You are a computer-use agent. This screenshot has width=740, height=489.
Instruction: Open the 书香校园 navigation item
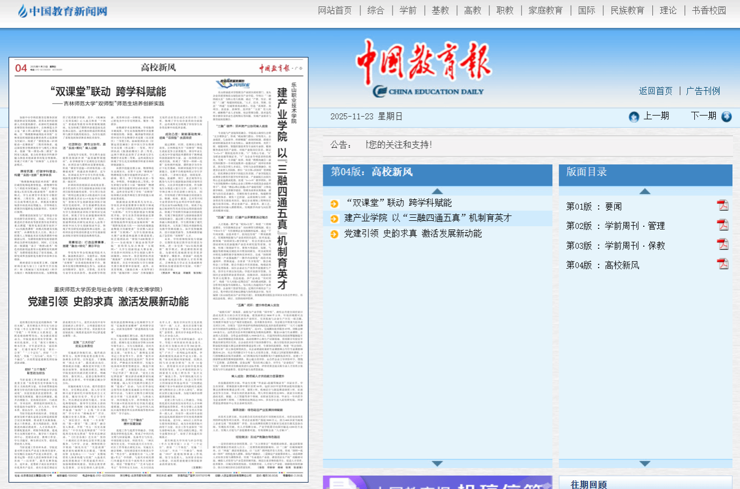point(709,11)
